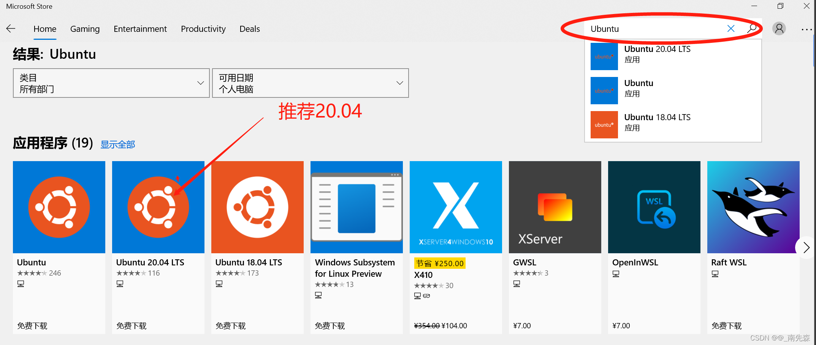
Task: Select Ubuntu 18.04 LTS suggestion icon
Action: [604, 125]
